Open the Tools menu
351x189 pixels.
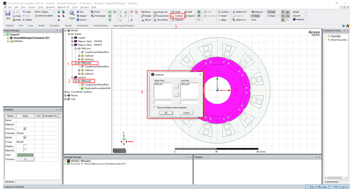(x=75, y=7)
